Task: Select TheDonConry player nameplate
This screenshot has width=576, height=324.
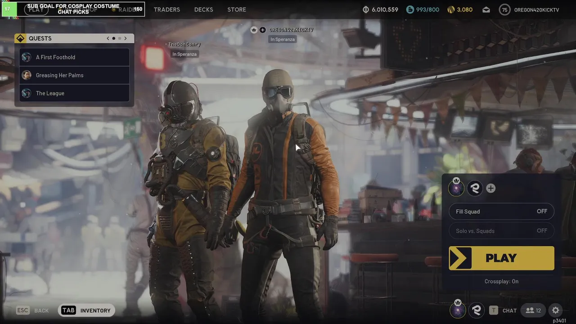Action: 184,45
